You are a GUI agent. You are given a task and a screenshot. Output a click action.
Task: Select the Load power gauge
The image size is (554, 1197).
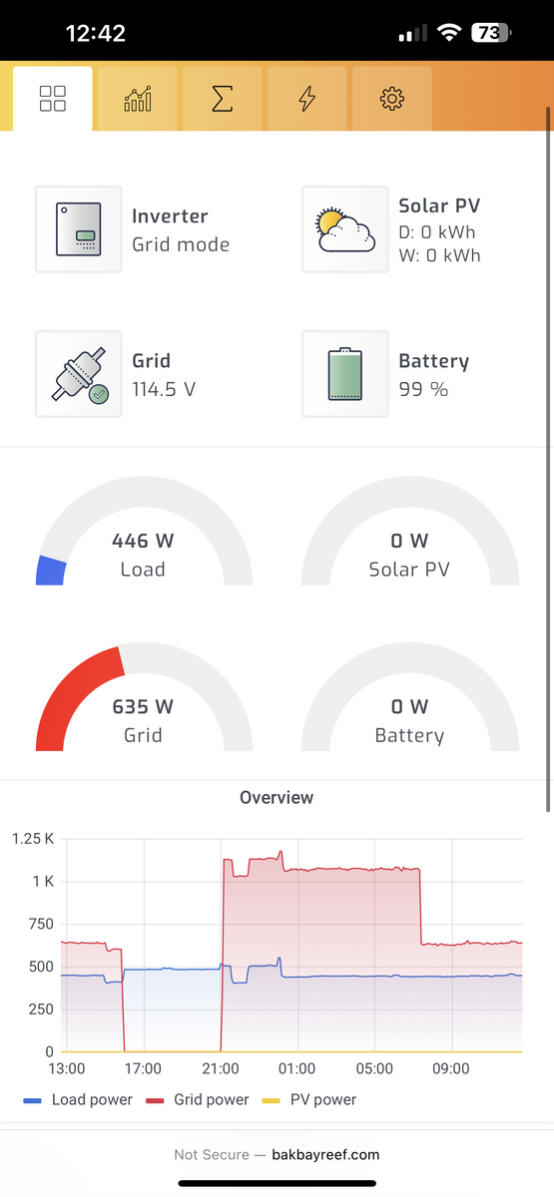pos(144,536)
